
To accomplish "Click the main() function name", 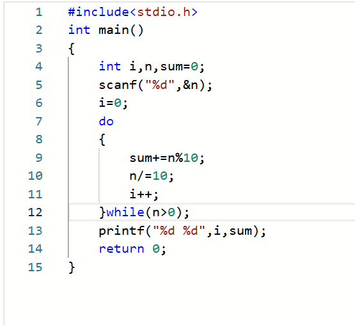I will pos(121,30).
